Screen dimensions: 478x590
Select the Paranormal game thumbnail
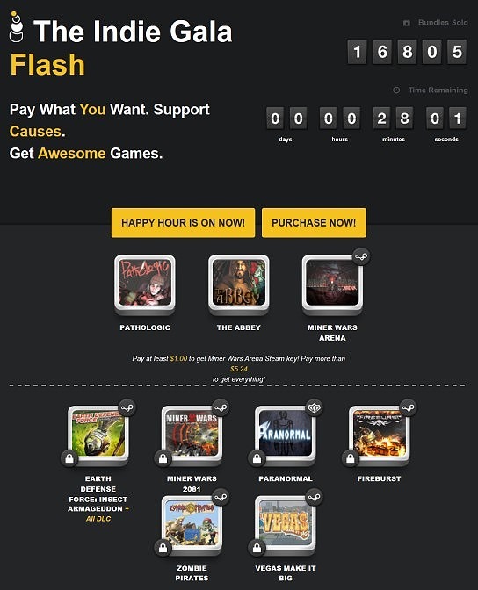(286, 435)
